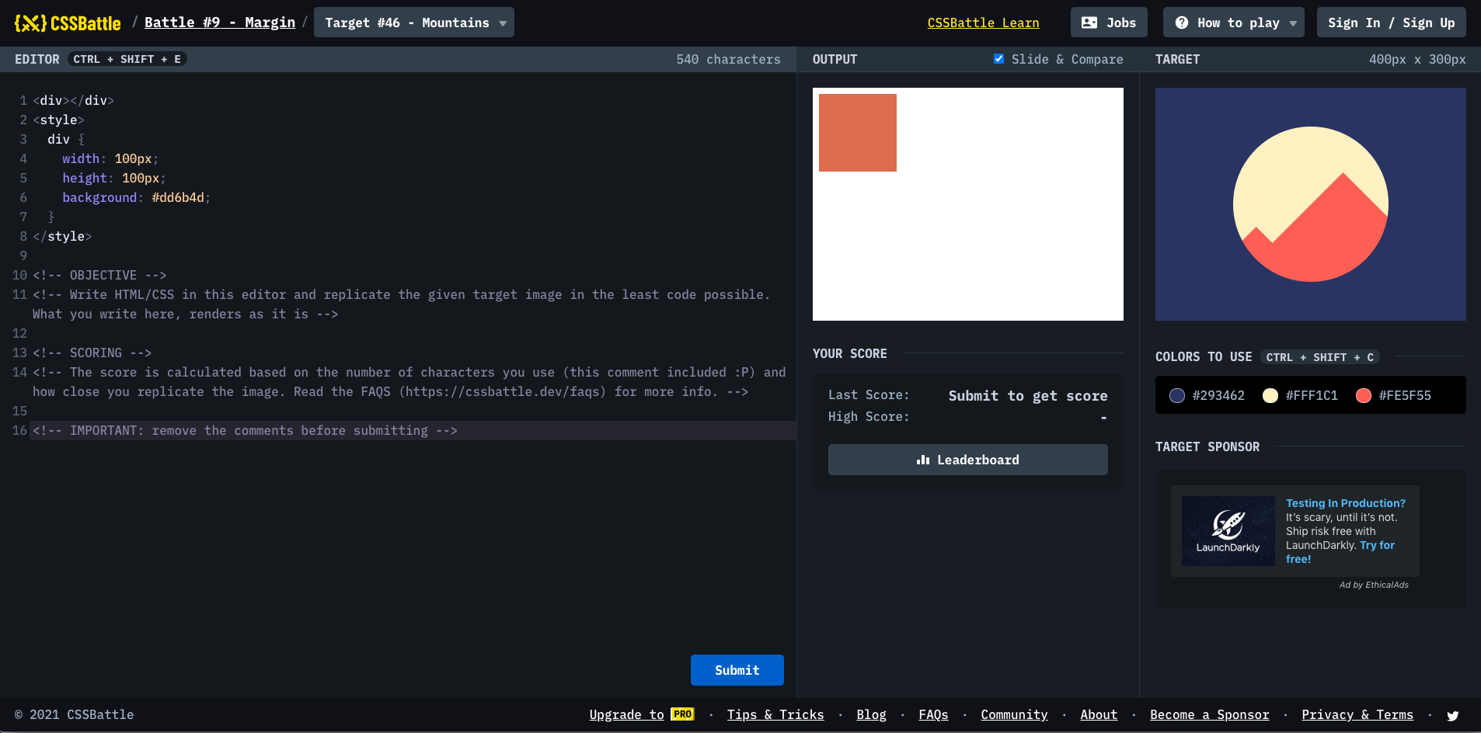Copy the #FFF1C1 cream color swatch
Viewport: 1481px width, 733px height.
(x=1270, y=395)
